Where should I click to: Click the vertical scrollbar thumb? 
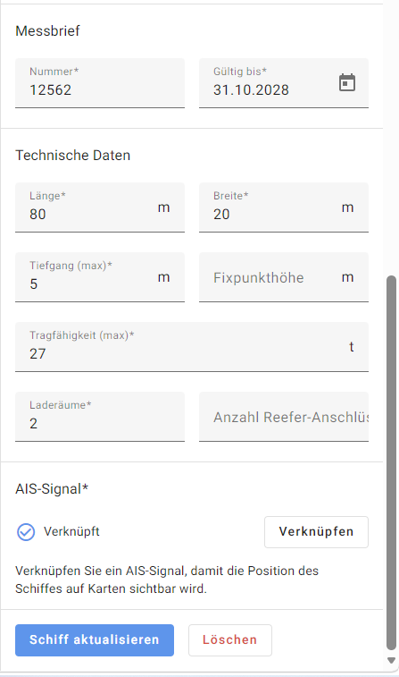coord(391,462)
